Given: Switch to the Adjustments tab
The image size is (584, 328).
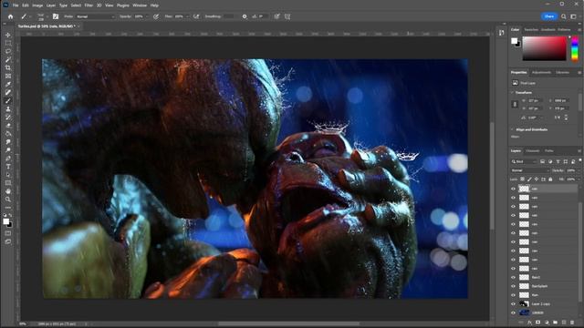Looking at the screenshot, I should (541, 72).
